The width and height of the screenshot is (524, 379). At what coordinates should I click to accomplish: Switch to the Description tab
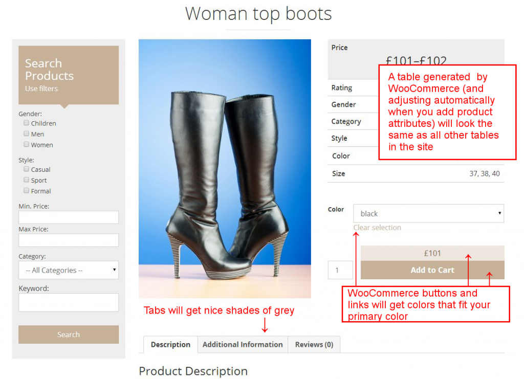(x=170, y=345)
